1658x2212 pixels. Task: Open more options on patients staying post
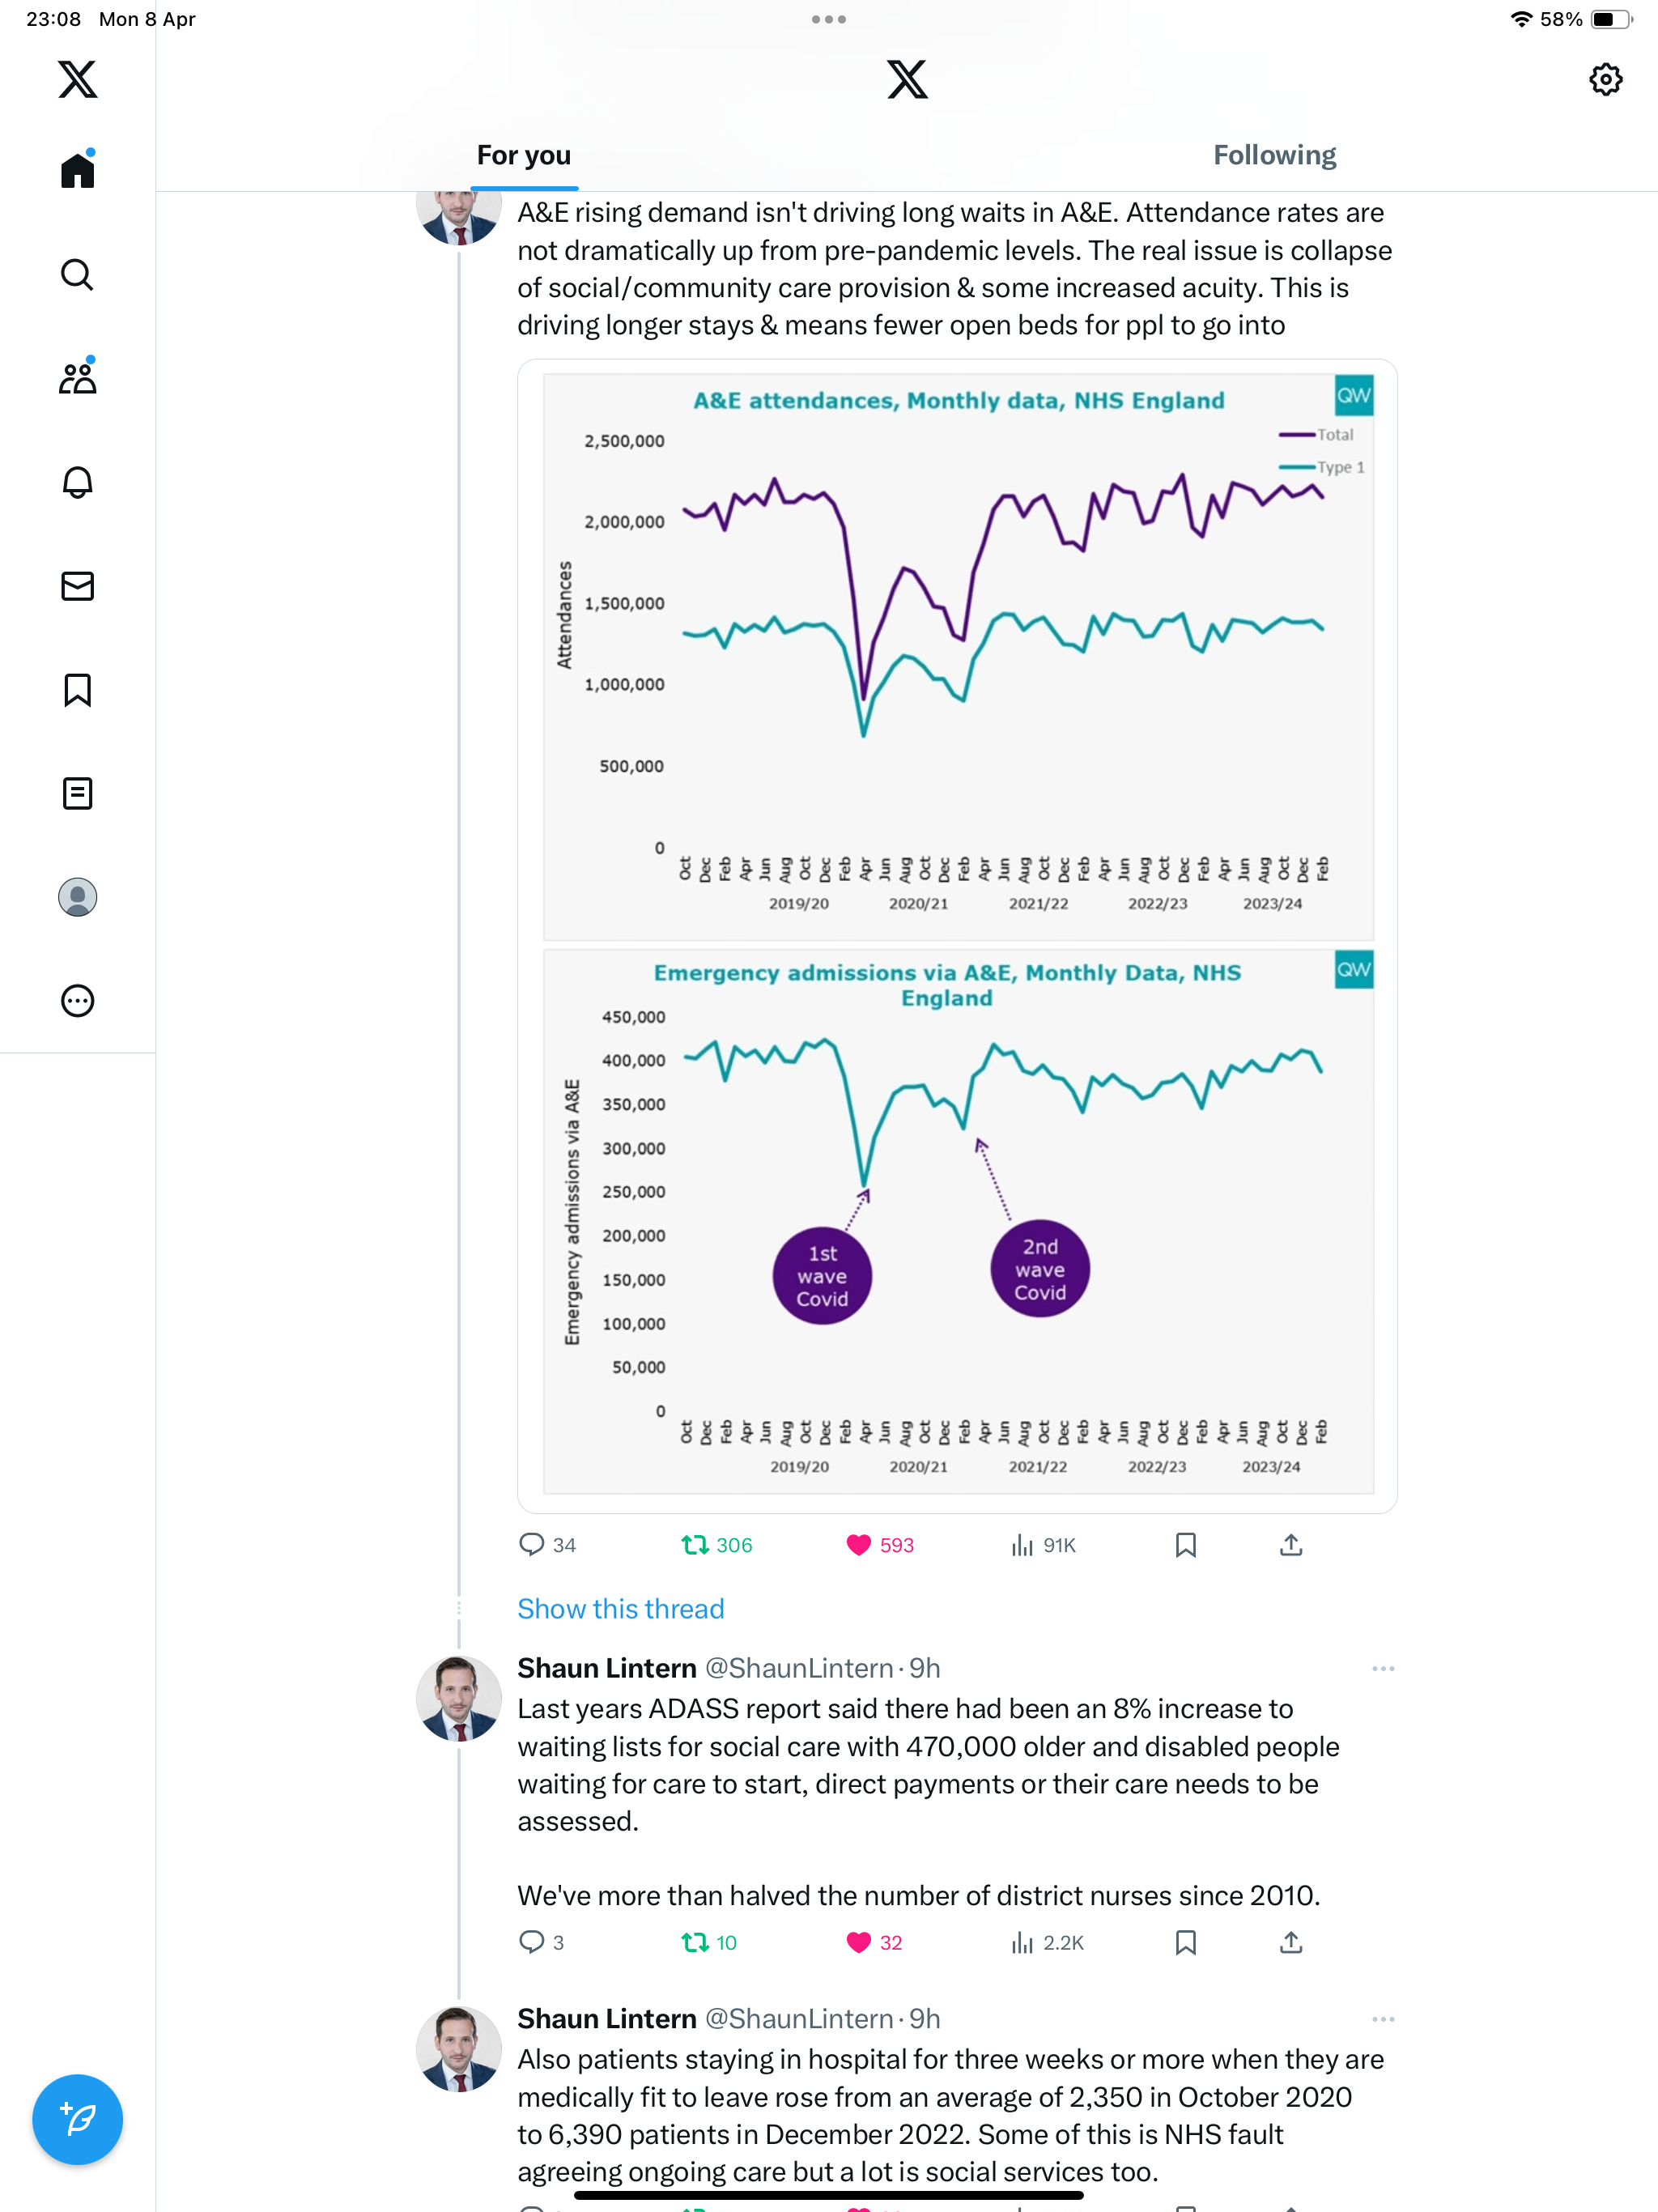pos(1383,2019)
